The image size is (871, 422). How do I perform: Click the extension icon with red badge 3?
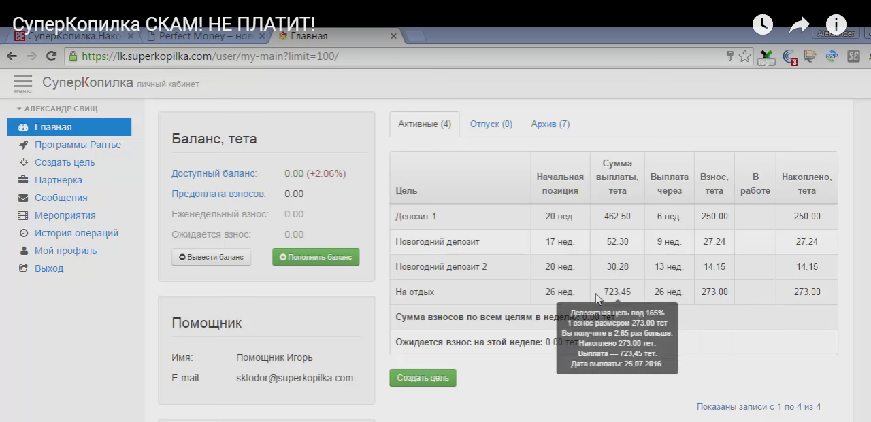tap(789, 57)
